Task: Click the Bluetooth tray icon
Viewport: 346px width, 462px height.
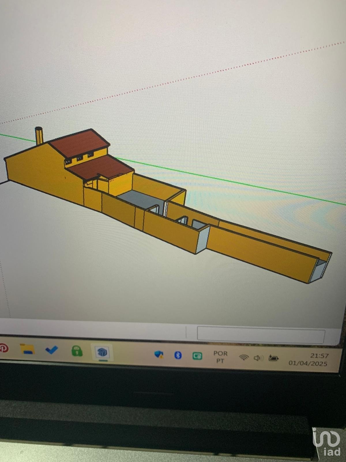Action: [x=178, y=355]
